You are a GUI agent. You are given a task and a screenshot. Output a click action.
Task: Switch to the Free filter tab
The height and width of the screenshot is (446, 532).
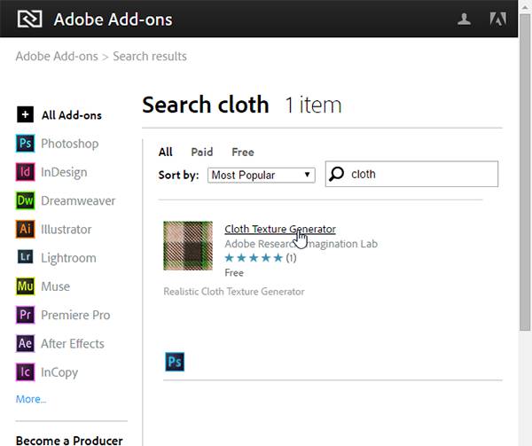tap(243, 152)
